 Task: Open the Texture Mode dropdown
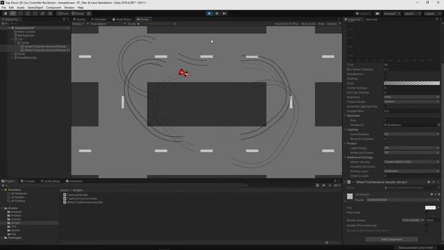411,101
